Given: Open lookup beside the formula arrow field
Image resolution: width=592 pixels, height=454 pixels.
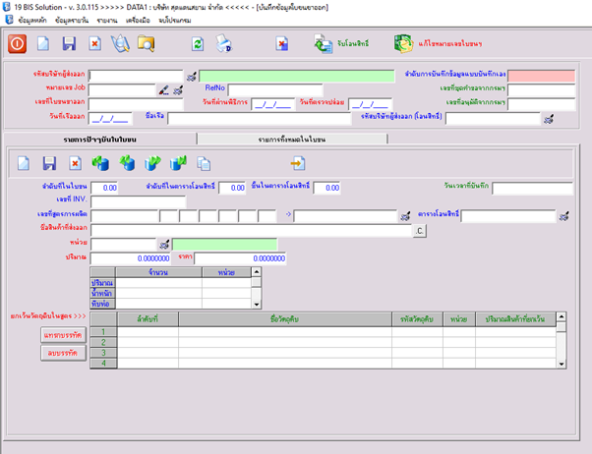Looking at the screenshot, I should pyautogui.click(x=405, y=216).
